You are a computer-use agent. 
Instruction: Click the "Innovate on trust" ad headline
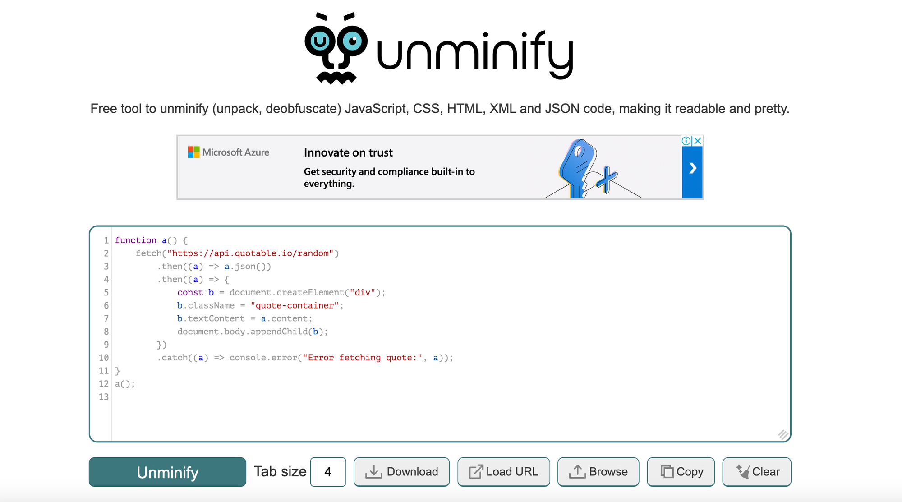pyautogui.click(x=348, y=152)
